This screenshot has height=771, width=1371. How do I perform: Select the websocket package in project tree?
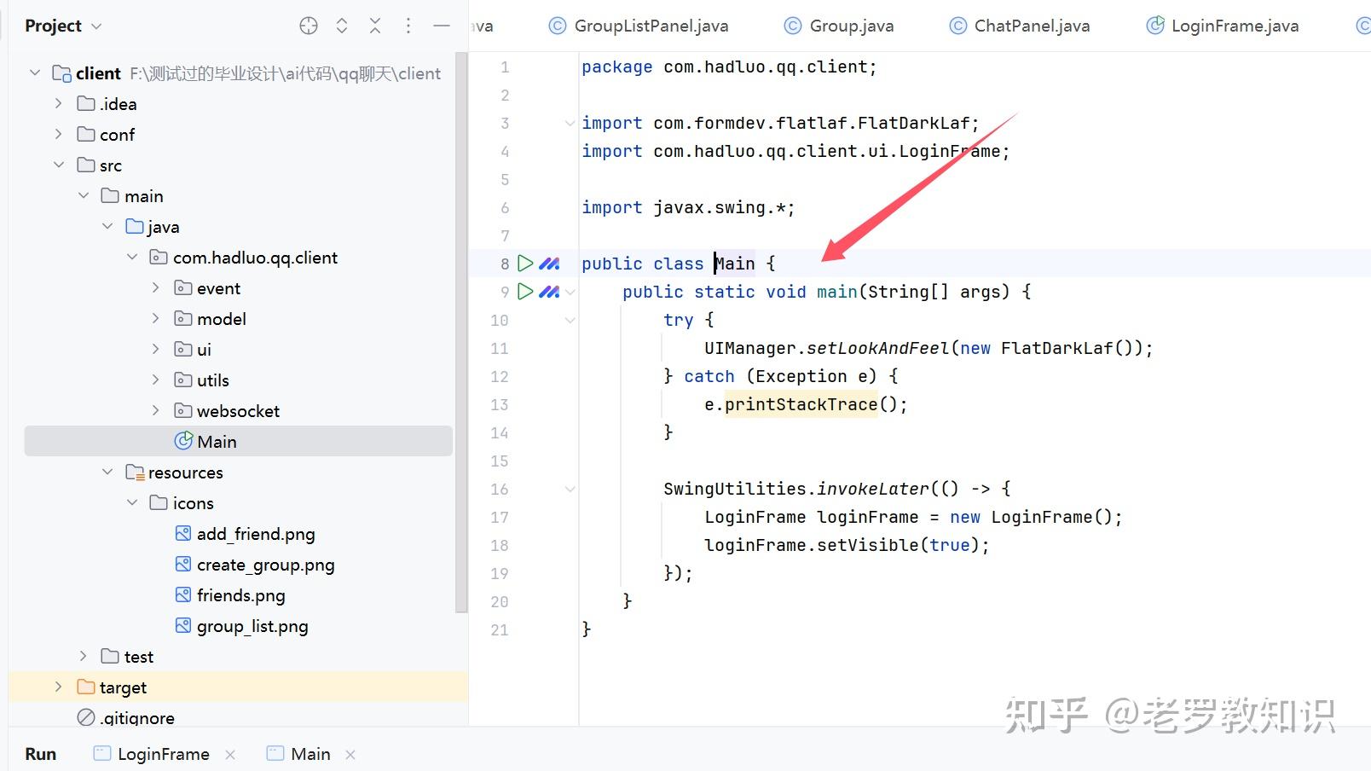[x=238, y=410]
